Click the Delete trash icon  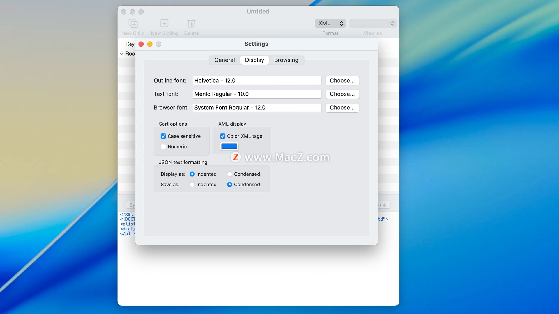(191, 24)
